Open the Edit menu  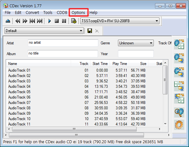click(18, 13)
